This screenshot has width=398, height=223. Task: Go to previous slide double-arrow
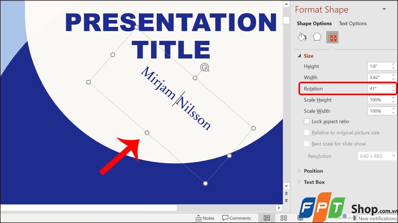click(287, 193)
